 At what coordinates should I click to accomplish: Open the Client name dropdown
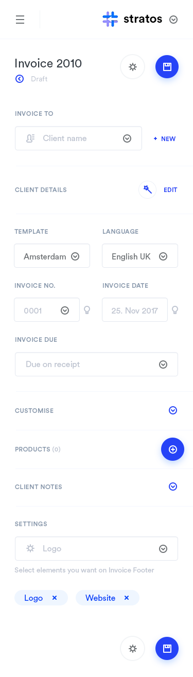pyautogui.click(x=78, y=138)
